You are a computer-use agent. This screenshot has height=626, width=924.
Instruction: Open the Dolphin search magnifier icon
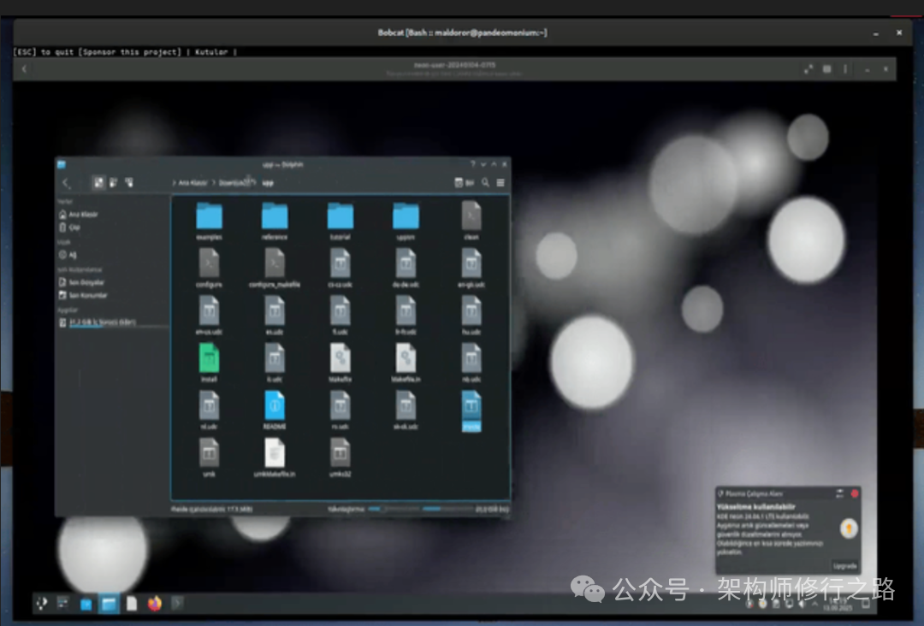pyautogui.click(x=486, y=182)
